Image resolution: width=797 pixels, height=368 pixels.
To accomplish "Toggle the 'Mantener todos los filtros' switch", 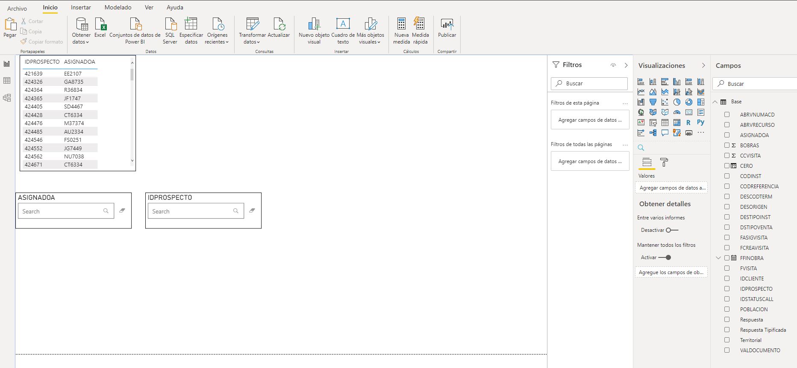I will pos(665,257).
